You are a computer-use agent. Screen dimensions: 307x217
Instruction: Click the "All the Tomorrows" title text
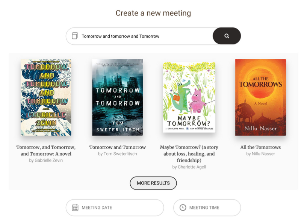tap(260, 147)
